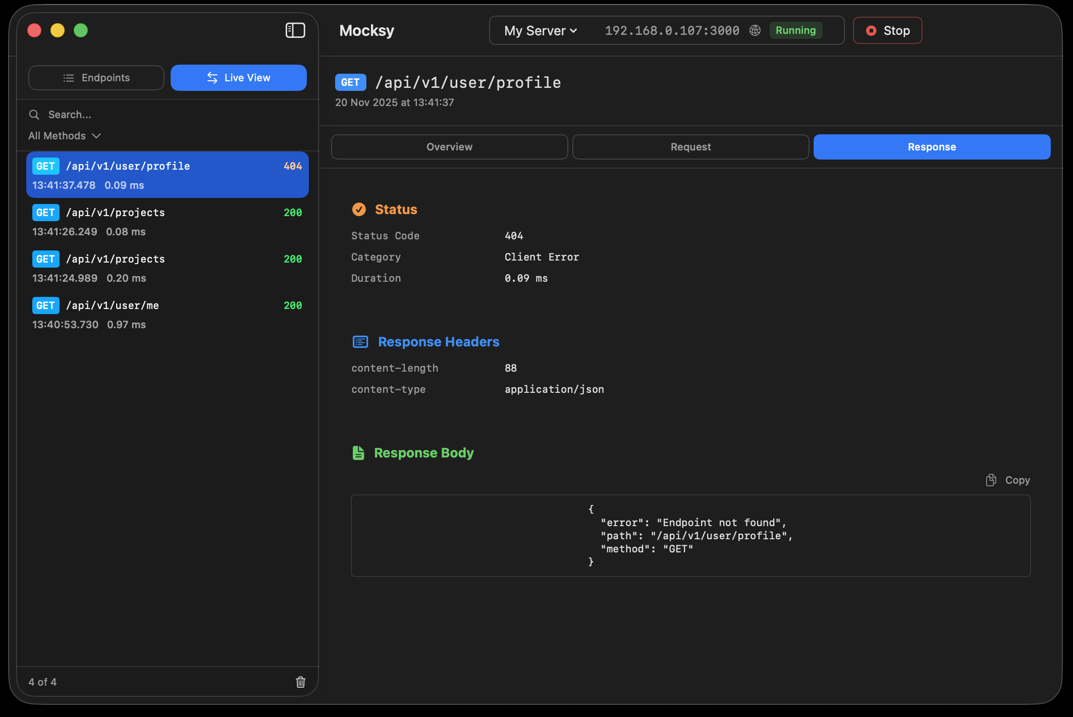The width and height of the screenshot is (1073, 717).
Task: Expand the All Methods filter
Action: pos(64,135)
